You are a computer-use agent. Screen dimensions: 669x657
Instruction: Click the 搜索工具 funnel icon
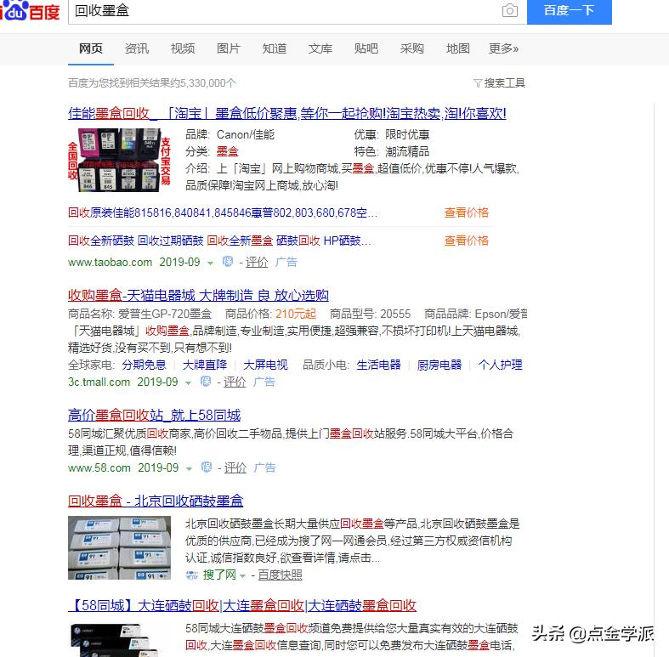(x=478, y=83)
